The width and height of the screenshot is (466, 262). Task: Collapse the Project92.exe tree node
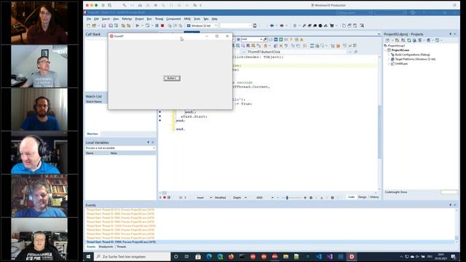point(386,50)
